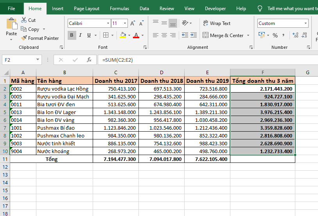The image size is (318, 216).
Task: Click Increase Font Size icon
Action: point(133,23)
